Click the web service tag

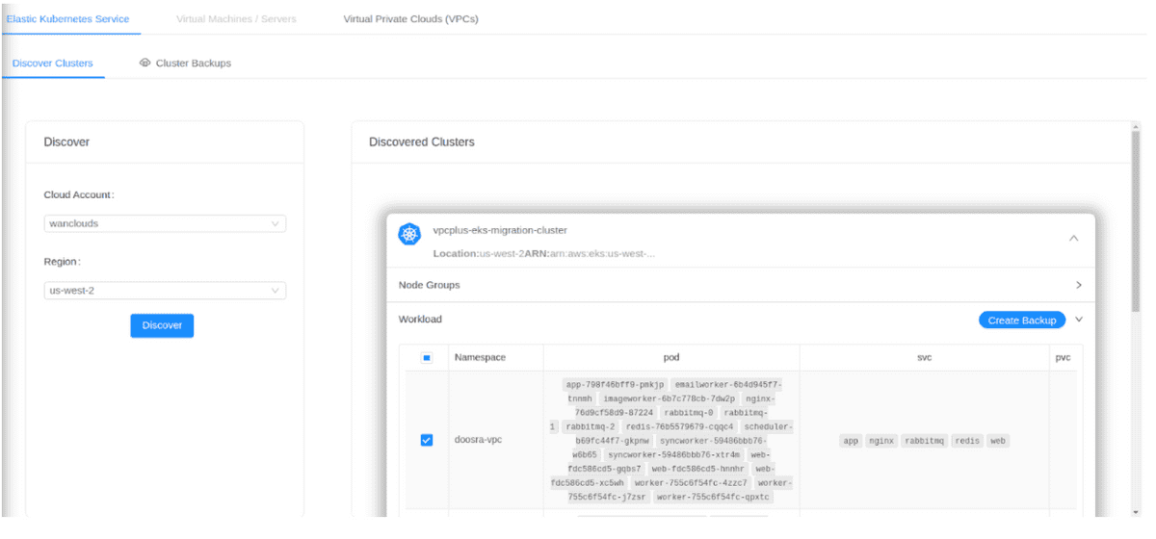[x=998, y=441]
